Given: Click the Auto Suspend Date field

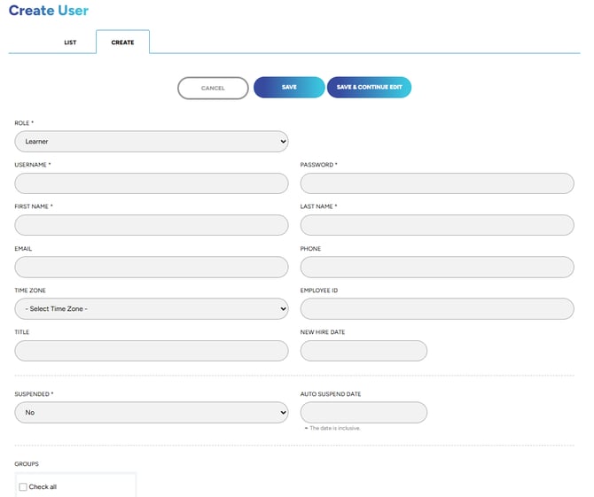Looking at the screenshot, I should click(x=363, y=412).
